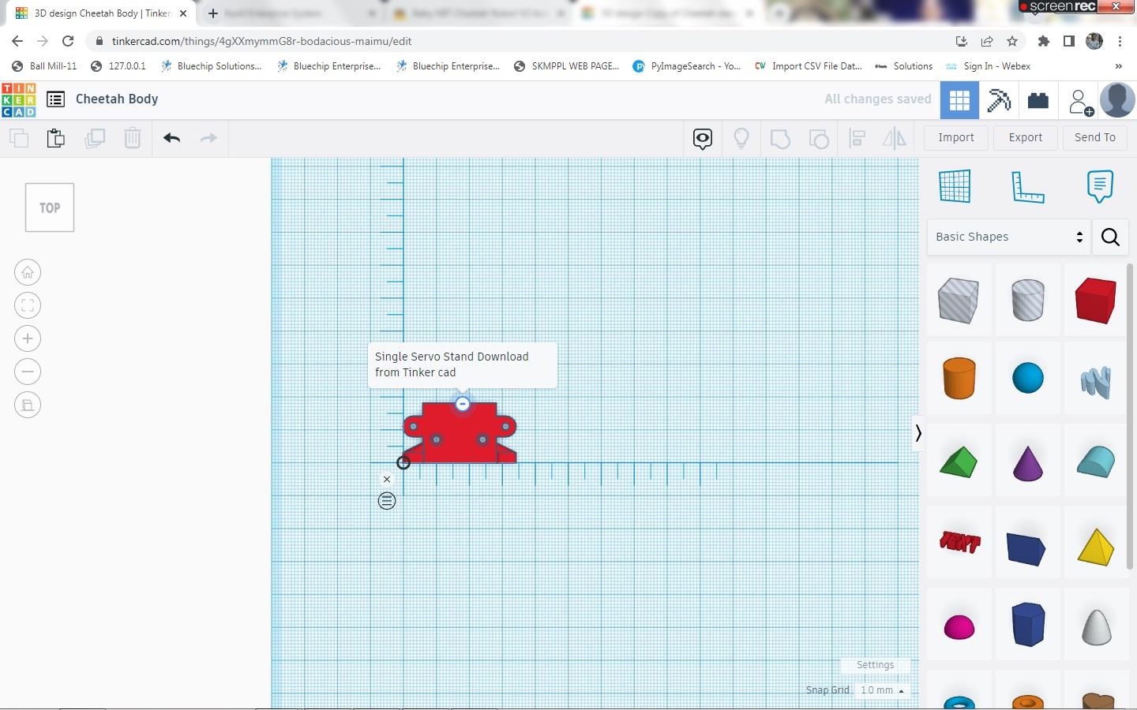Search shapes with the magnifier icon
Image resolution: width=1137 pixels, height=710 pixels.
tap(1110, 237)
